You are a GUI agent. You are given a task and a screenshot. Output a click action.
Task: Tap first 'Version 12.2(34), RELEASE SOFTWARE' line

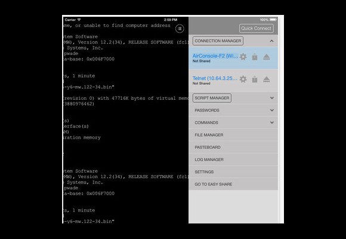[x=126, y=42]
